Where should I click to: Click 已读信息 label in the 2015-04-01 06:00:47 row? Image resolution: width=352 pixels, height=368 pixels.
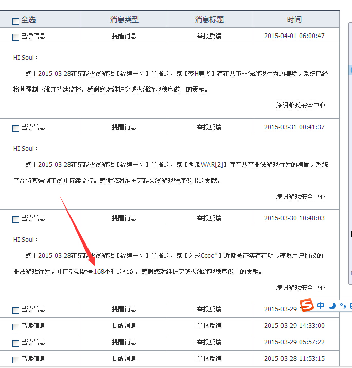(x=33, y=36)
